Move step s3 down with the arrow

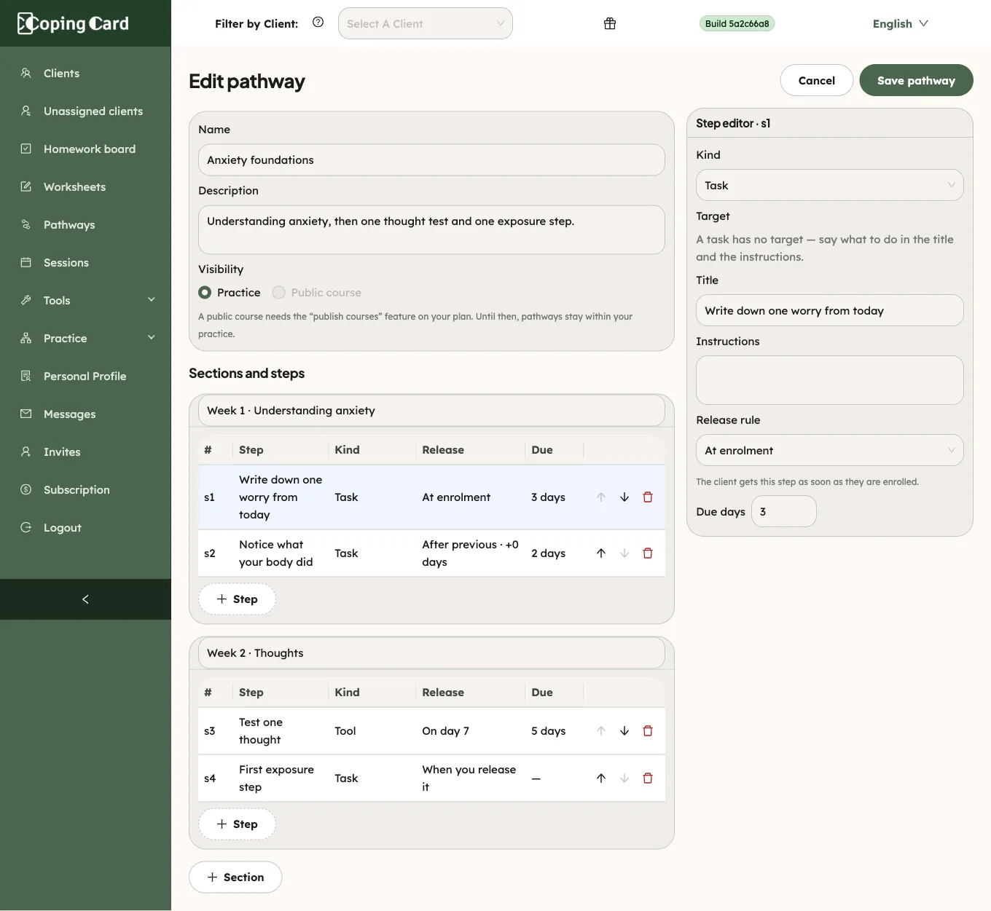624,731
